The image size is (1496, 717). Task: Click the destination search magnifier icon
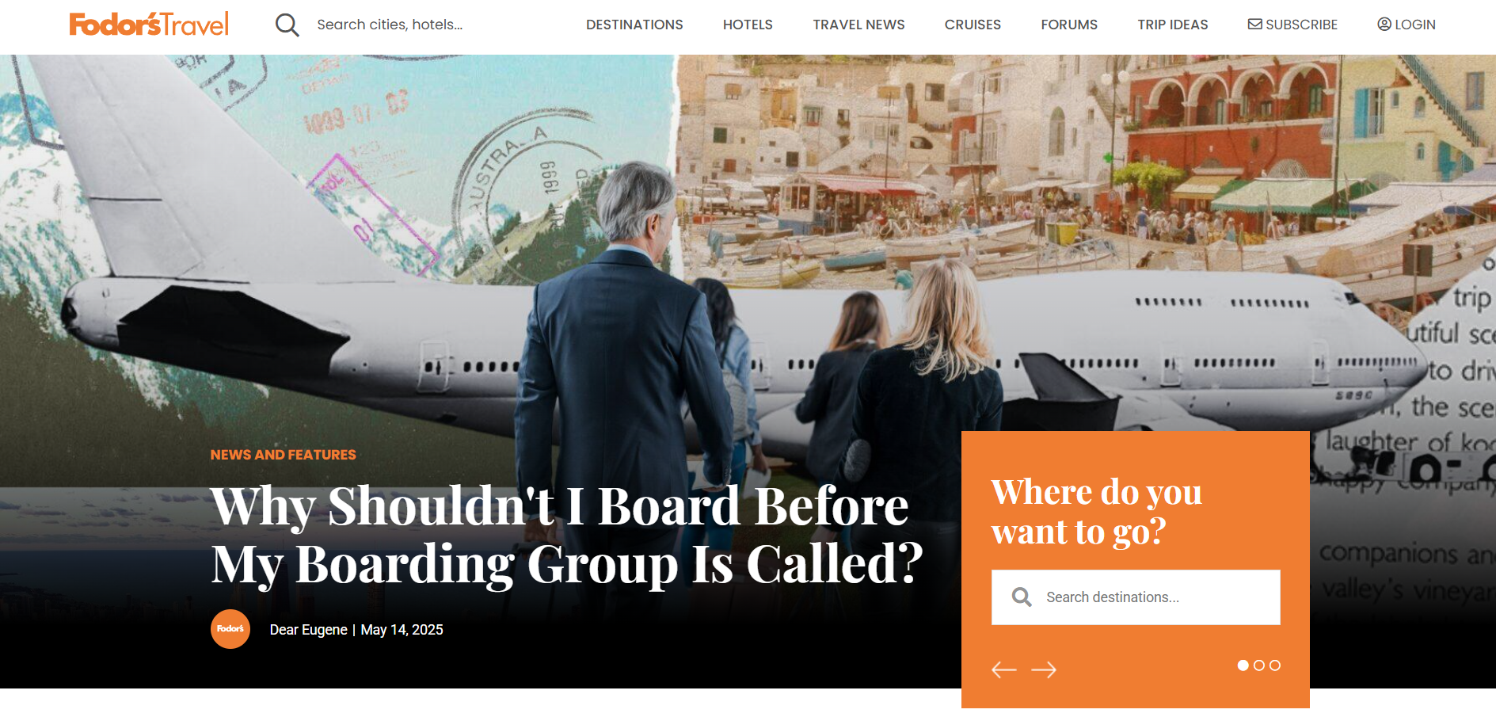pyautogui.click(x=1022, y=597)
